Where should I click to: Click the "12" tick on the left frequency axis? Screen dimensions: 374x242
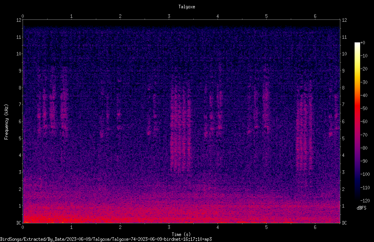click(19, 20)
